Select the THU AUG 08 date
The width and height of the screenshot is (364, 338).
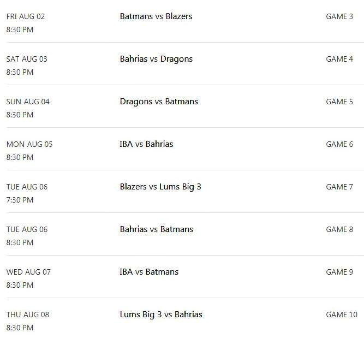28,315
